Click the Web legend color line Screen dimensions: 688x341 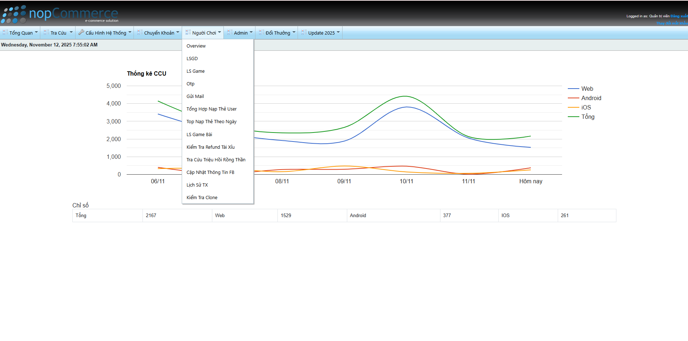pyautogui.click(x=573, y=89)
